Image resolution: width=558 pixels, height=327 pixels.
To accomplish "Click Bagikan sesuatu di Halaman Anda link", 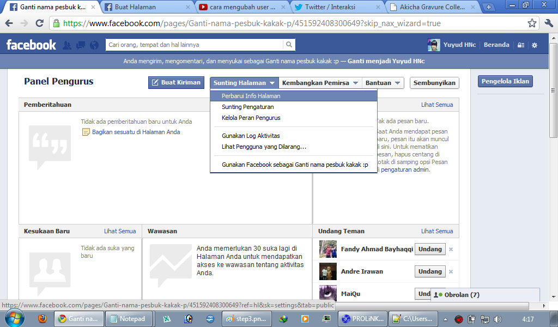I will click(136, 132).
